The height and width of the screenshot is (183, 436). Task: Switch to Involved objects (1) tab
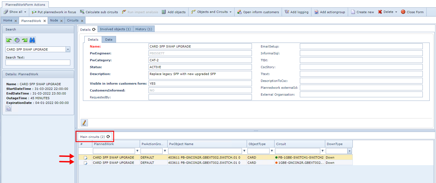pos(115,29)
